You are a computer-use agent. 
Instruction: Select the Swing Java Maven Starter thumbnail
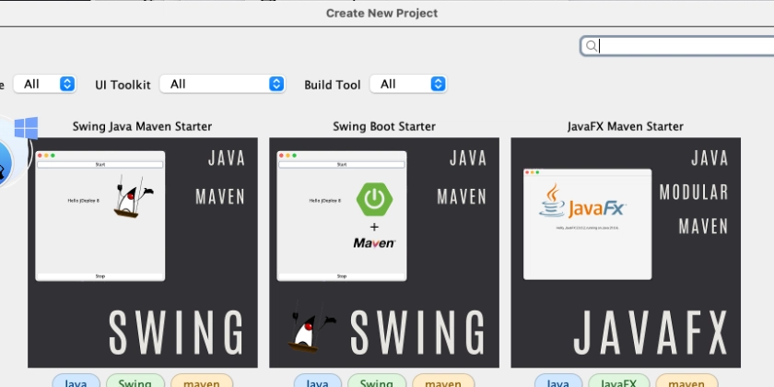143,252
